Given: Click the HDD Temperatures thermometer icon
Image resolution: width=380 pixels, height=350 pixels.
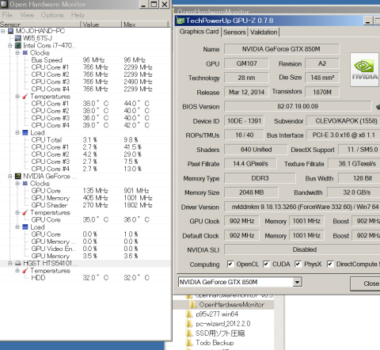Looking at the screenshot, I should 25,271.
